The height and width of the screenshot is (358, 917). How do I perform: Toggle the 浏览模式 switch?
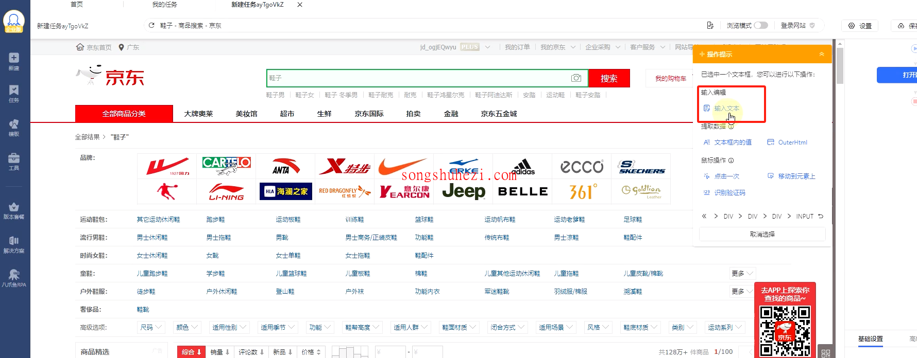pyautogui.click(x=761, y=25)
